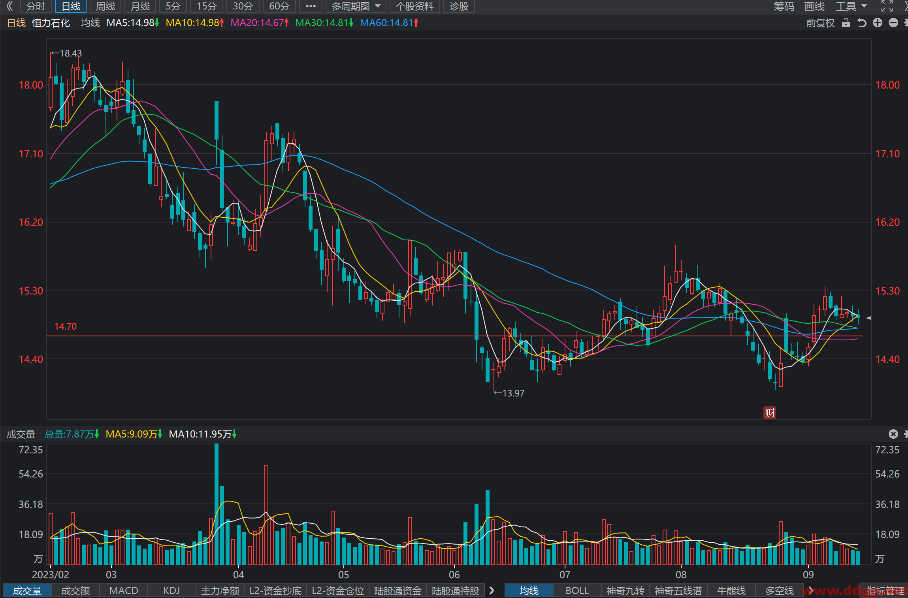Click the red 14.70 horizontal price line
The image size is (908, 598).
(455, 336)
